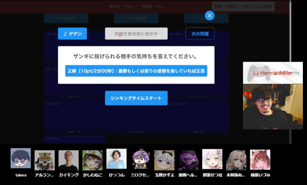Click the 問題を参加者に表示中 status field
Screen dimensions: 307x185
coord(136,34)
